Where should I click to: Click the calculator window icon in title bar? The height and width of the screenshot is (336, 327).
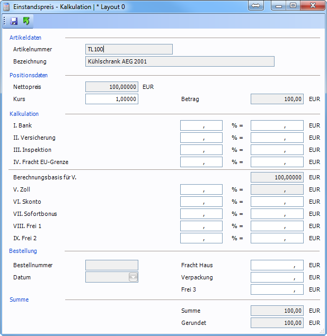[x=7, y=7]
